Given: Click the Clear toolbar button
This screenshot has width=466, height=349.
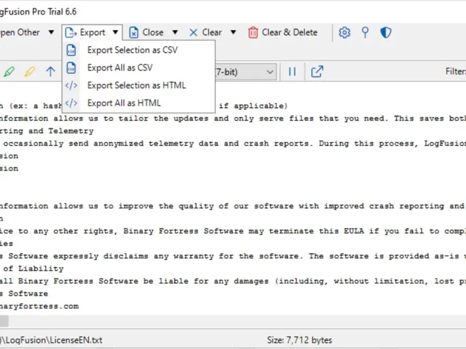Looking at the screenshot, I should (x=206, y=33).
